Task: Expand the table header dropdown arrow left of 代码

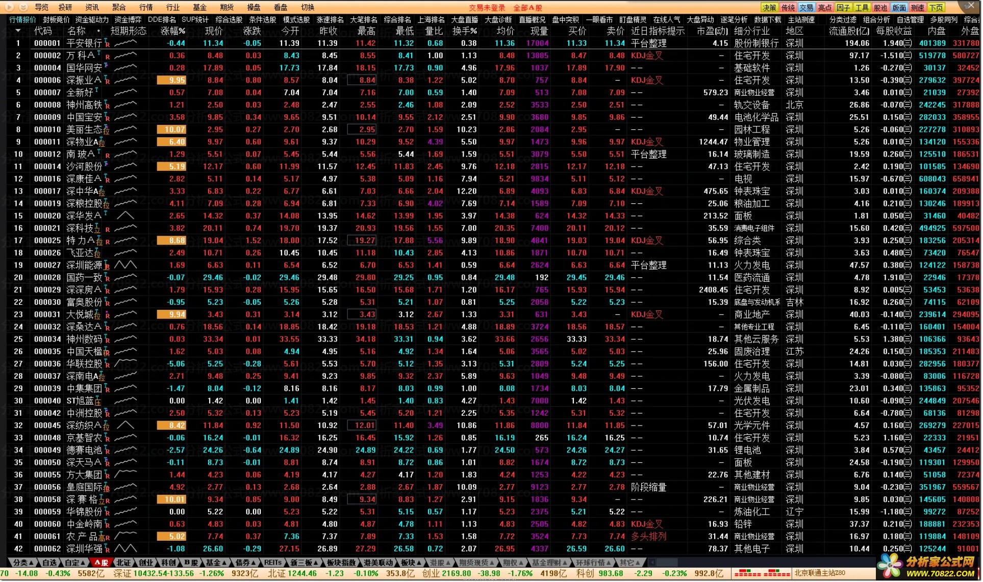Action: (18, 31)
